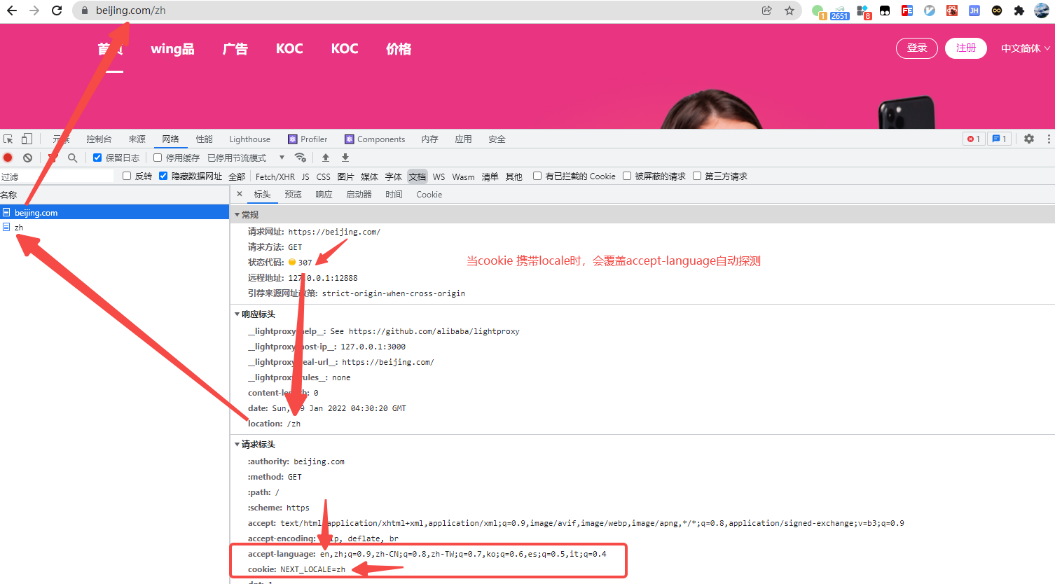Check the 第三方请求 checkbox
Screen dimensions: 1055x584
coord(697,176)
